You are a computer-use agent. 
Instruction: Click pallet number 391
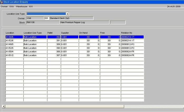point(54,41)
